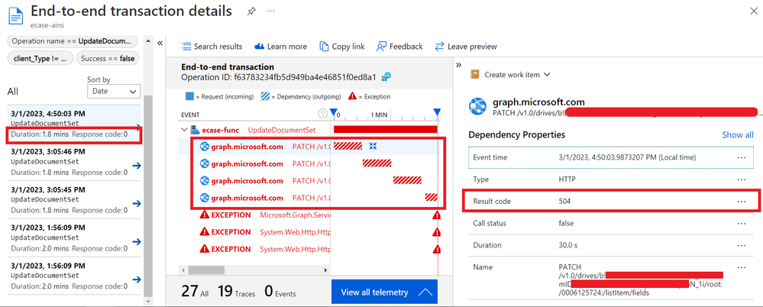Click the Success == false filter pill
This screenshot has width=763, height=307.
coord(108,58)
